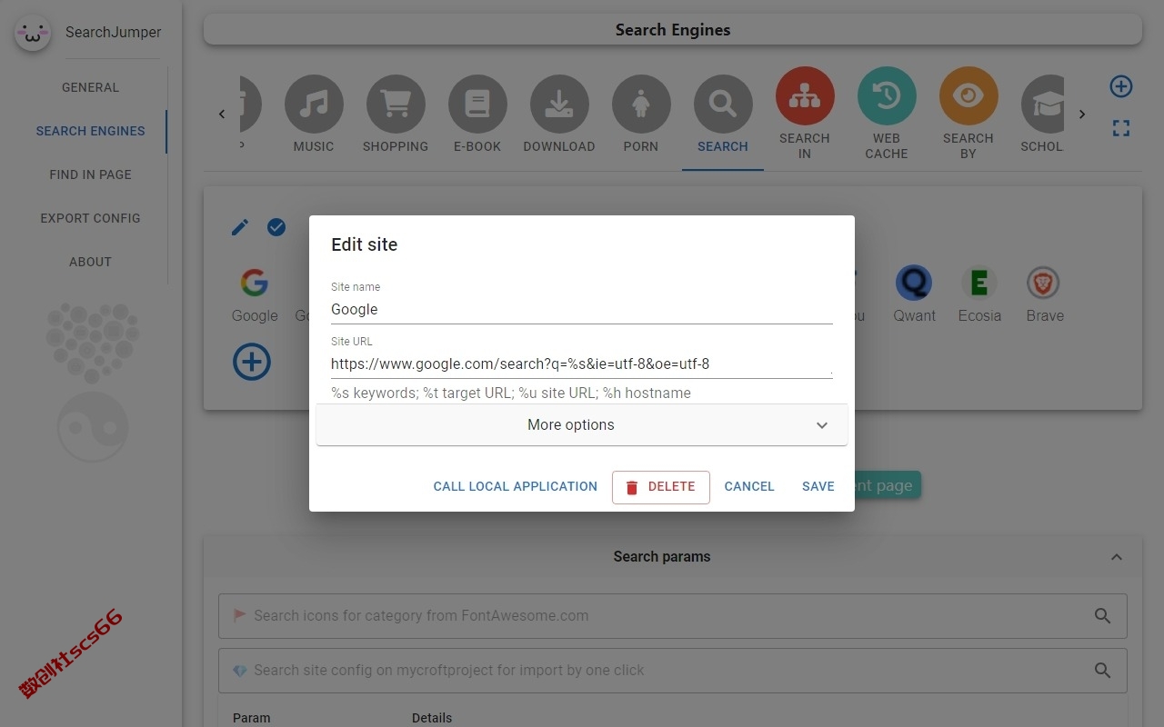1164x727 pixels.
Task: Select the Search magnifier category icon
Action: [723, 105]
